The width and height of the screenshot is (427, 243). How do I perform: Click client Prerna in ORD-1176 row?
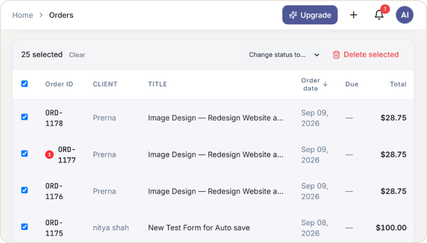tap(104, 191)
